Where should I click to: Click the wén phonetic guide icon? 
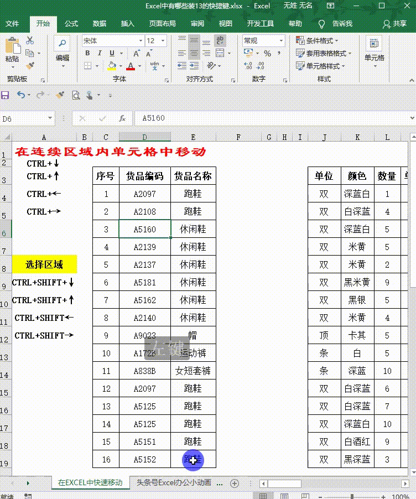point(154,66)
